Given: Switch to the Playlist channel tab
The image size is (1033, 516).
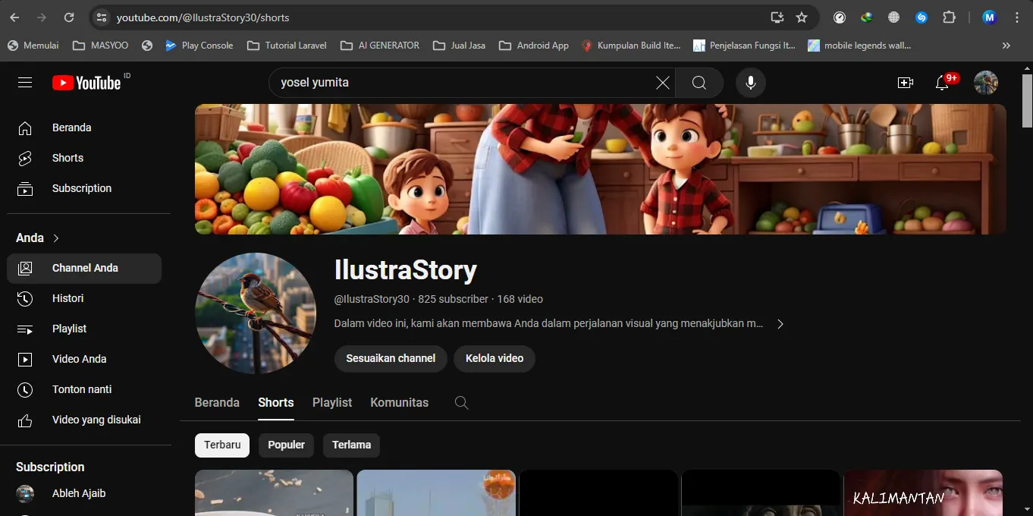Looking at the screenshot, I should click(332, 403).
